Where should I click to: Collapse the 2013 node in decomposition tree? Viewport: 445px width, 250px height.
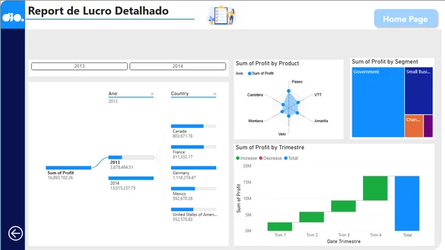click(131, 158)
